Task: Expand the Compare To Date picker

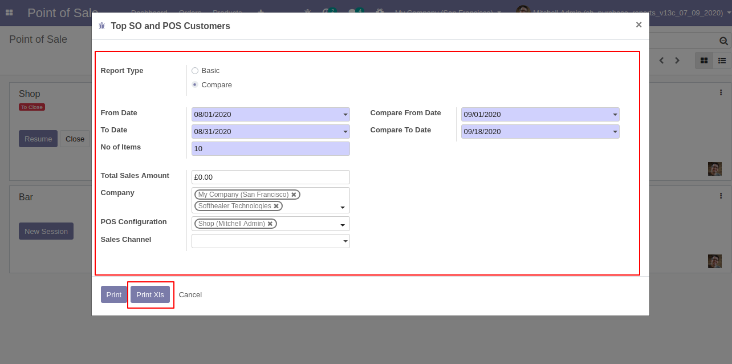Action: (x=615, y=132)
